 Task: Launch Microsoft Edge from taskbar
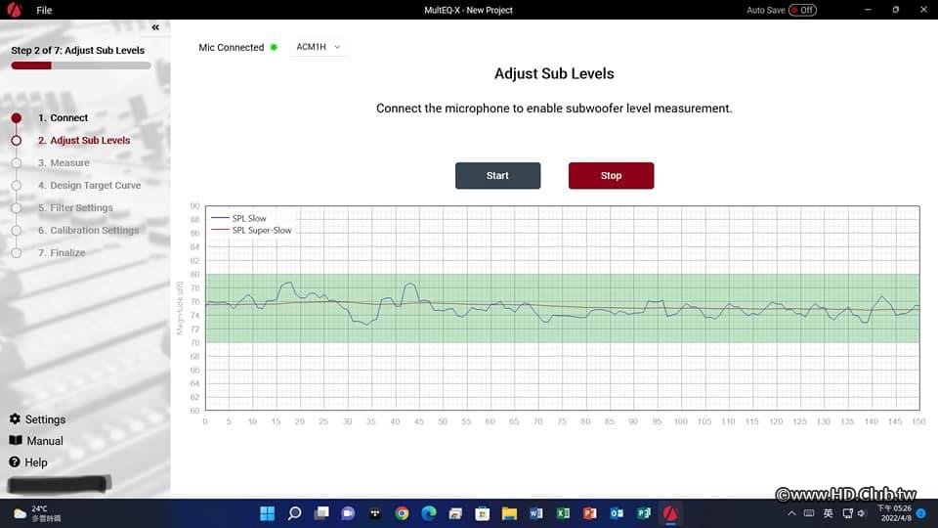(x=428, y=513)
